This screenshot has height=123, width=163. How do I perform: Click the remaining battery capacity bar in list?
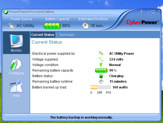point(101,70)
